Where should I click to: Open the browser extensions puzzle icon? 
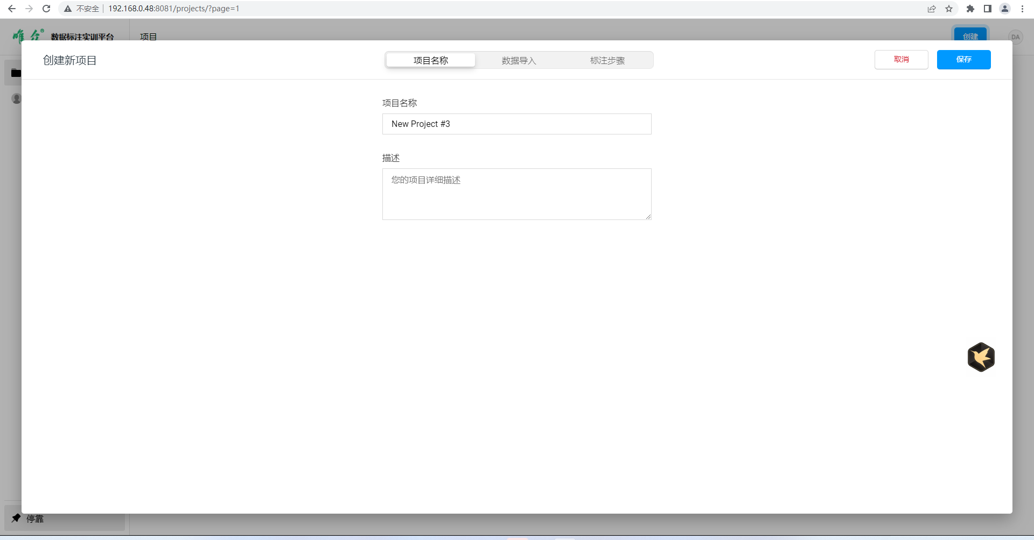(x=970, y=9)
